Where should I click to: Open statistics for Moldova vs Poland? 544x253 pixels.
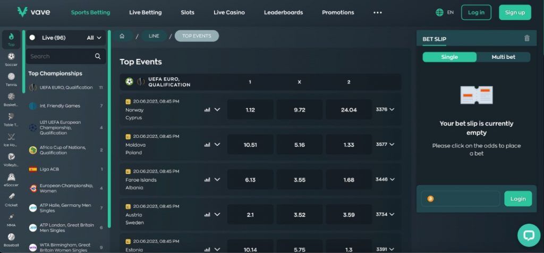click(207, 144)
